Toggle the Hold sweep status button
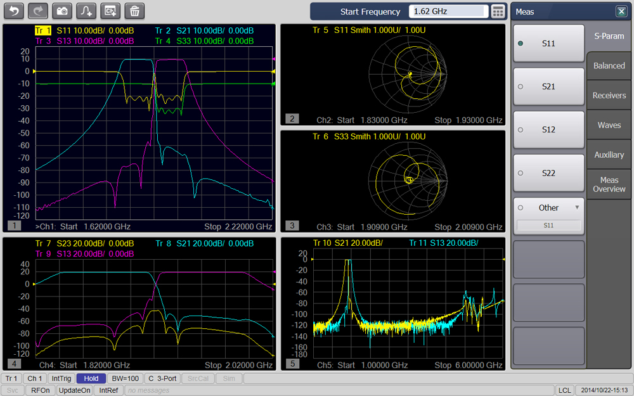 tap(91, 378)
